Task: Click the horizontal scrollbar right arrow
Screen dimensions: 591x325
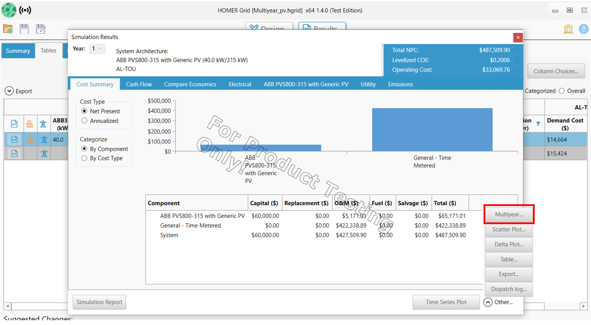Action: tap(584, 306)
